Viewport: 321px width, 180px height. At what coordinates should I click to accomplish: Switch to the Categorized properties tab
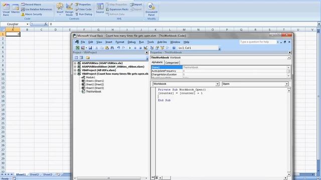point(172,62)
